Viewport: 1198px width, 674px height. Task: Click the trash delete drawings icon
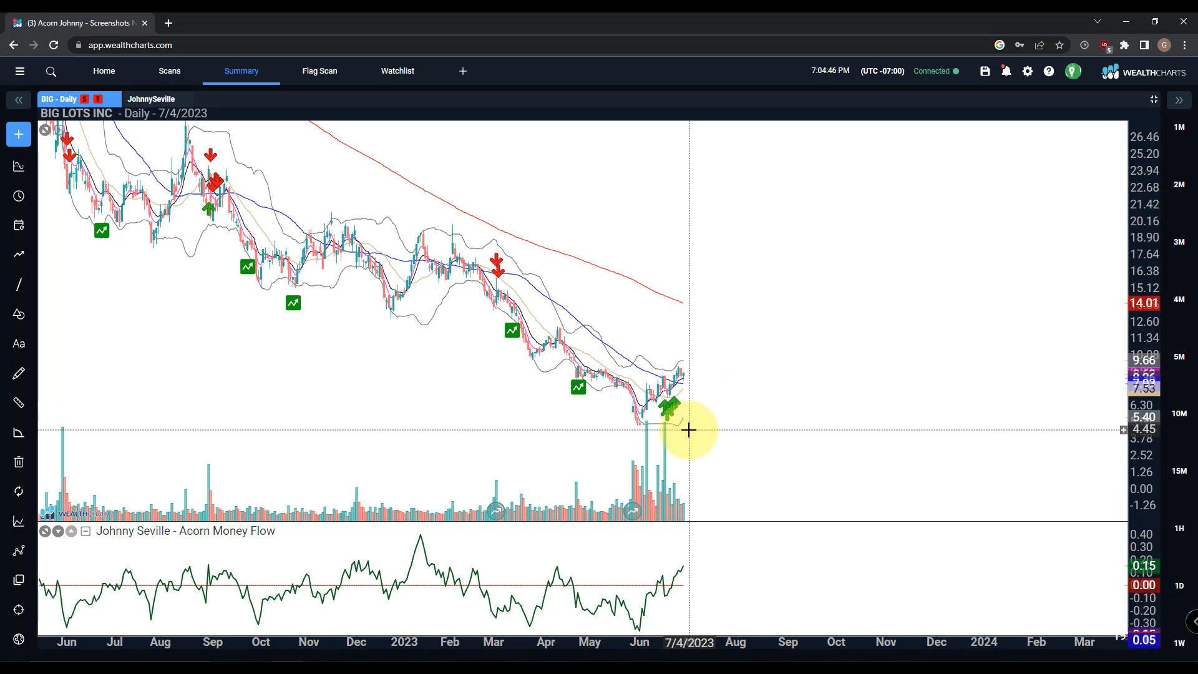[x=19, y=462]
